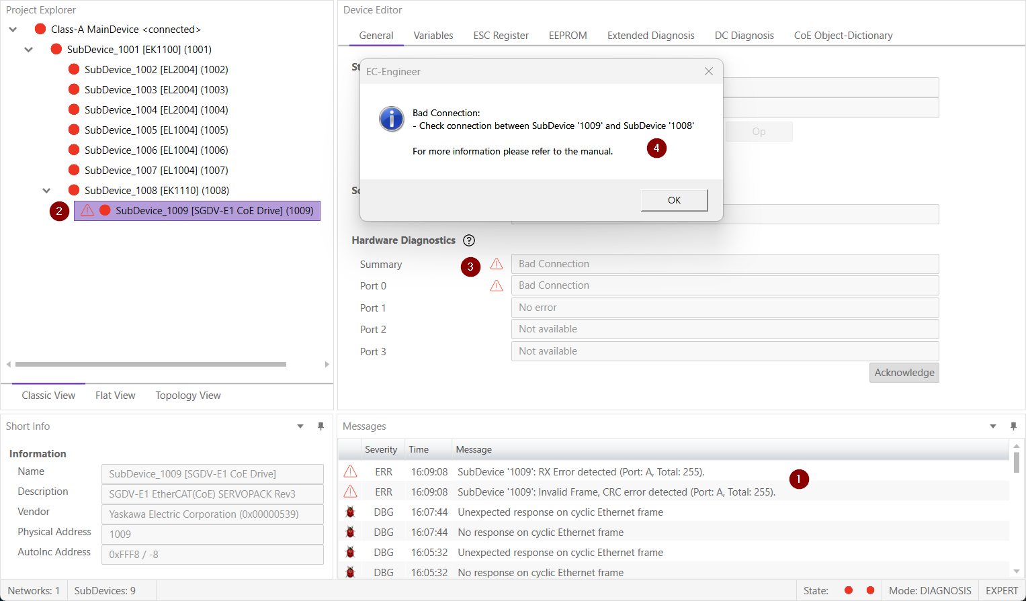Click the info icon in the EC-Engineer dialog
The width and height of the screenshot is (1026, 601).
pos(391,119)
